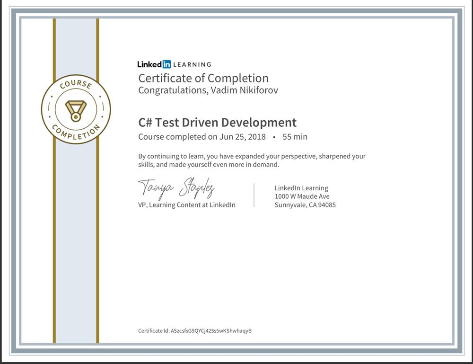Click the "Sunnyvale, CA 94085" address line
The height and width of the screenshot is (364, 473).
tap(305, 205)
